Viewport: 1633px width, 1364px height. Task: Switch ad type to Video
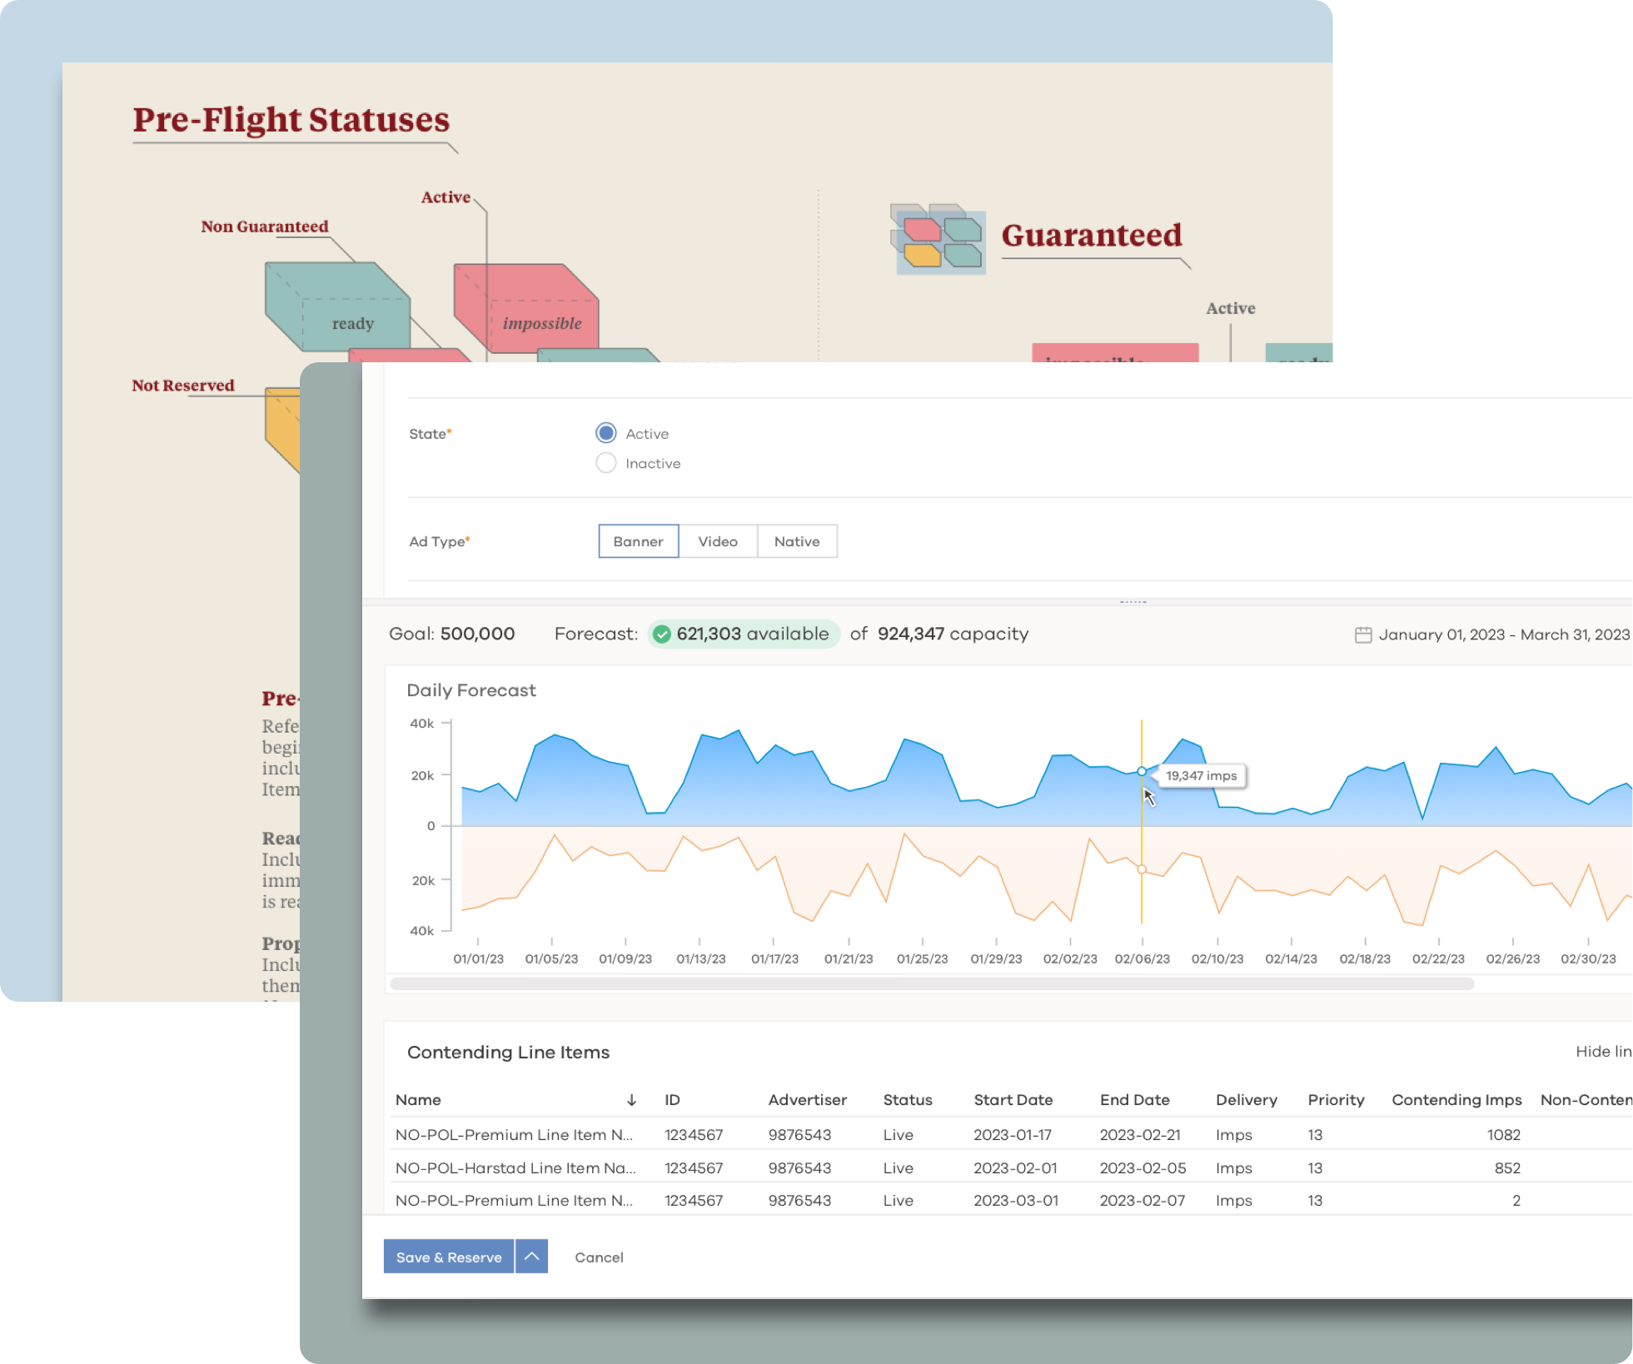point(717,541)
